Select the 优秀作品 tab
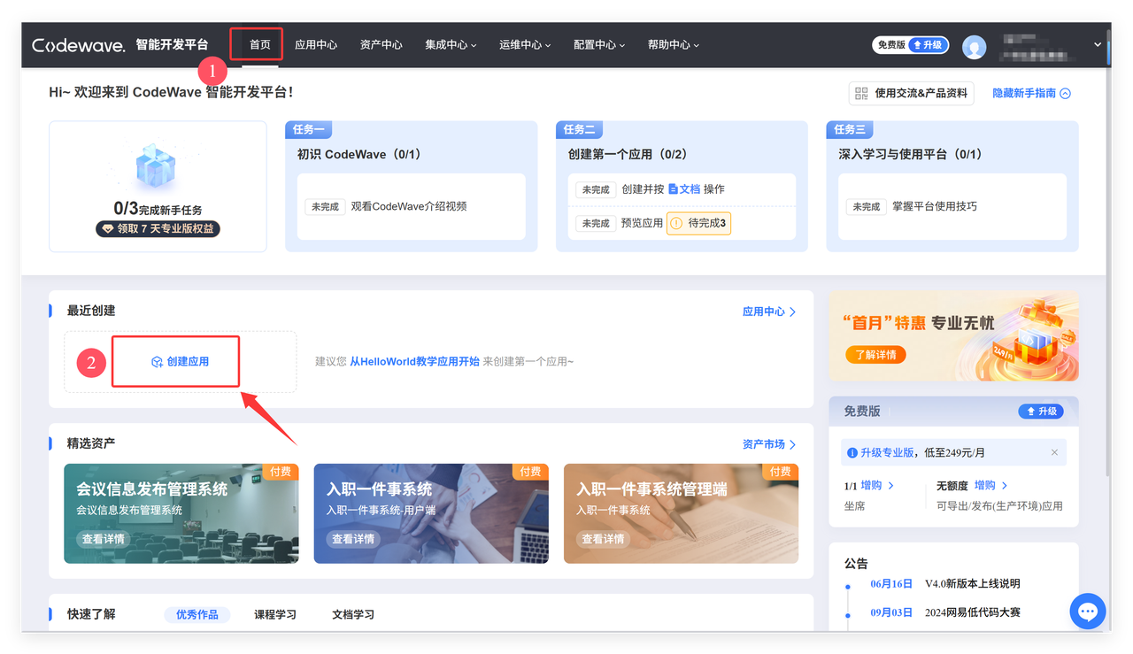The height and width of the screenshot is (654, 1133). tap(197, 614)
